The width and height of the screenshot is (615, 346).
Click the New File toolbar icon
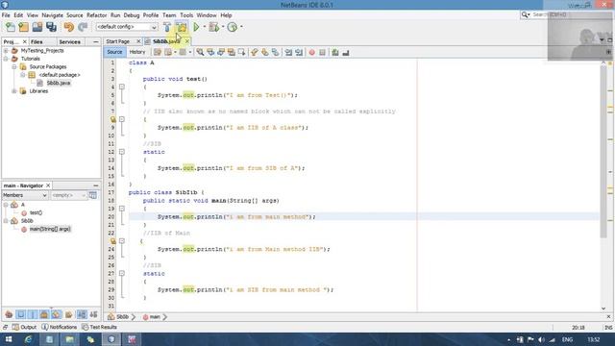(x=11, y=27)
